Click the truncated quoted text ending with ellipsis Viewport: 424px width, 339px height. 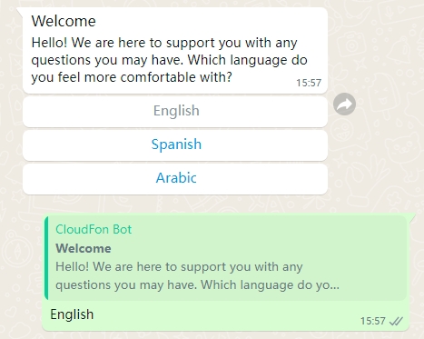click(x=197, y=285)
